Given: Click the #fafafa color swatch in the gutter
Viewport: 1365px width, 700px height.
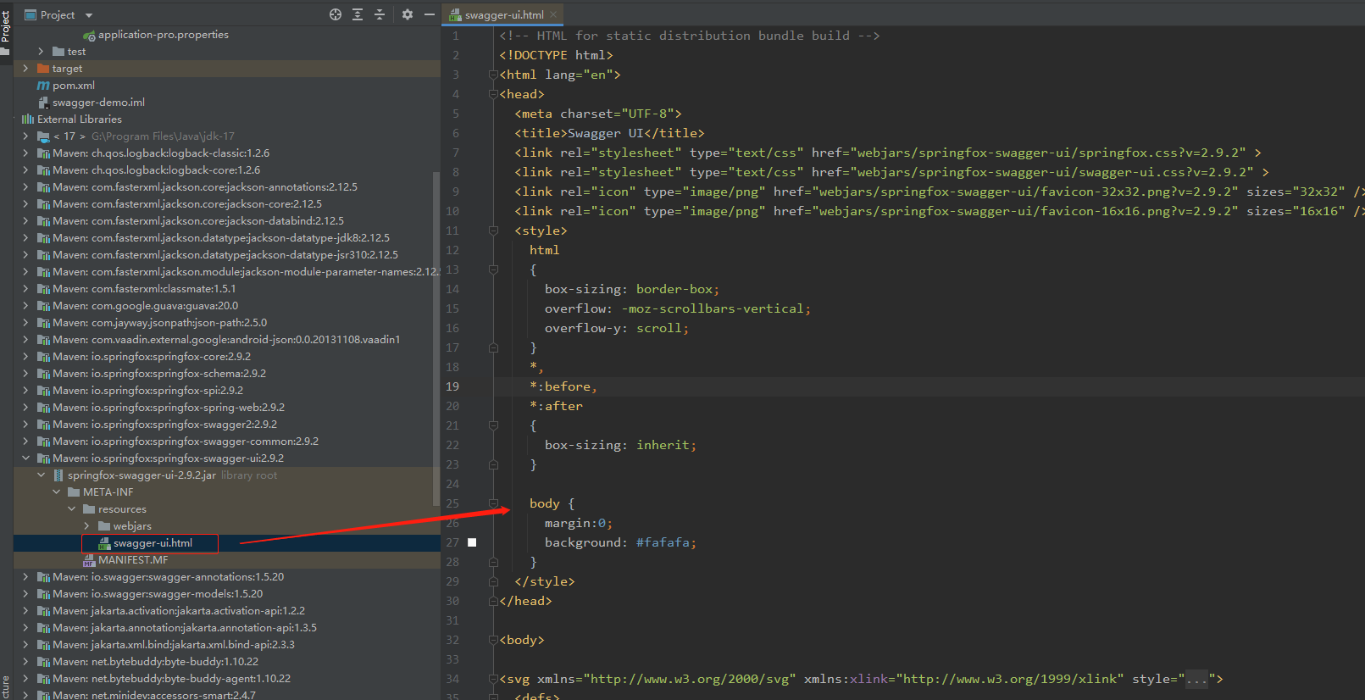Looking at the screenshot, I should click(x=472, y=542).
